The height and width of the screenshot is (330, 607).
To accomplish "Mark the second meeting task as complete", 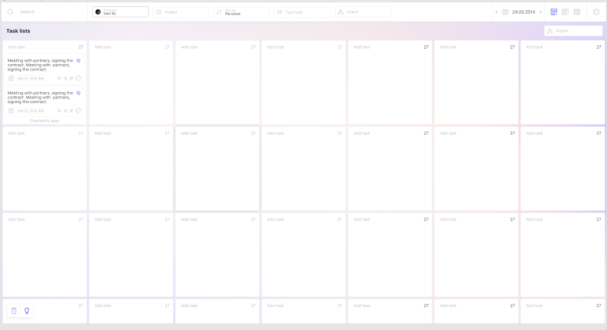I will pos(79,111).
